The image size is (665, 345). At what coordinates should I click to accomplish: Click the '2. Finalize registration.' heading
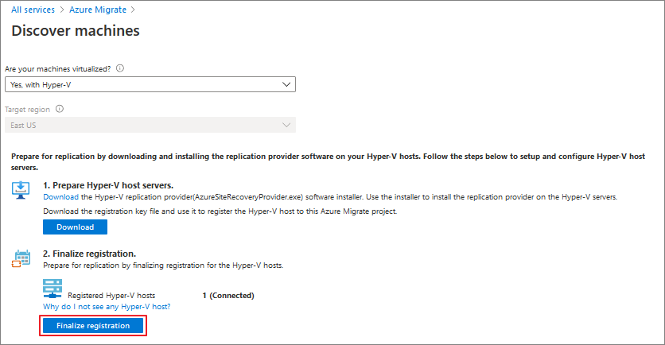89,254
